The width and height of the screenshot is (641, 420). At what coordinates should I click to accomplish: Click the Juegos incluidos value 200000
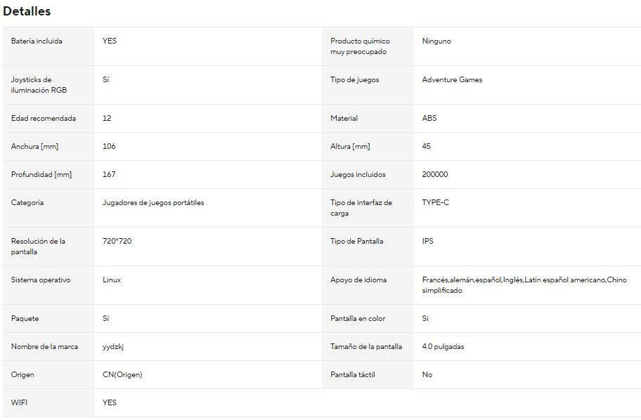pos(435,174)
